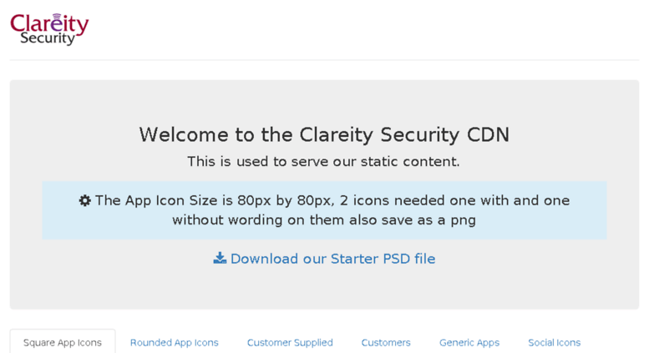This screenshot has height=353, width=649.
Task: Click the Clareity Security logo
Action: click(x=49, y=29)
